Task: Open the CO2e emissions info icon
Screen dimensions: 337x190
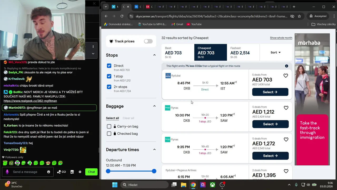Action: point(286,66)
